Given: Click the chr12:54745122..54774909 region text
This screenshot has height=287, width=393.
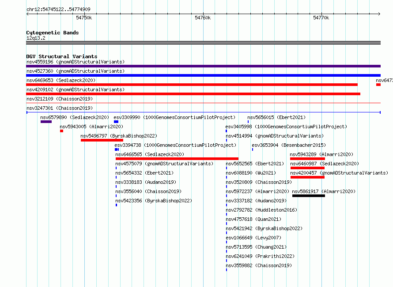Looking at the screenshot, I should tap(58, 10).
